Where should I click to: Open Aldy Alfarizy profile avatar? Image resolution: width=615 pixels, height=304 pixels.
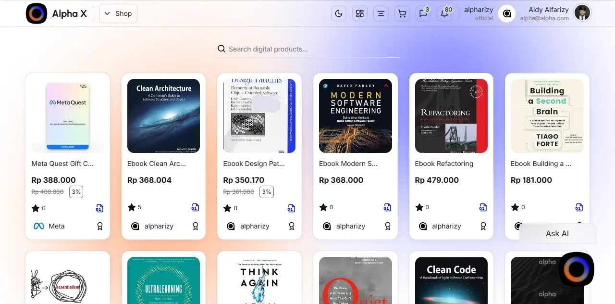click(582, 13)
